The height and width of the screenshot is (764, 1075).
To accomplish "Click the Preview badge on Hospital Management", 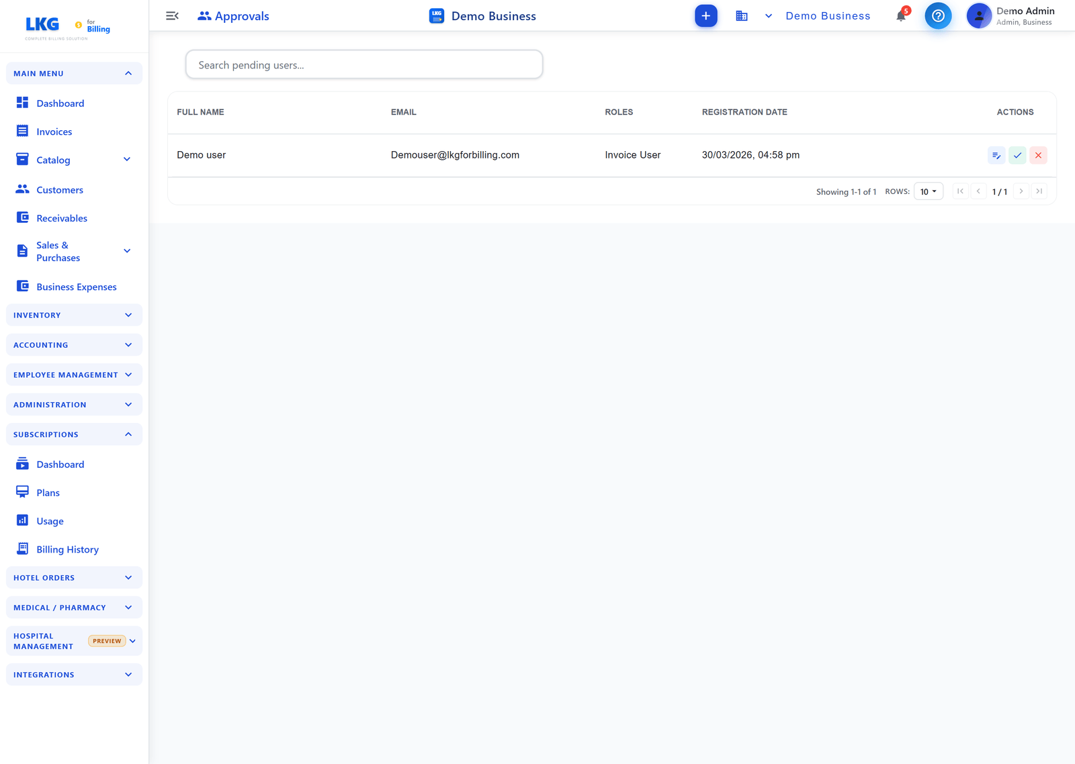I will pyautogui.click(x=107, y=641).
